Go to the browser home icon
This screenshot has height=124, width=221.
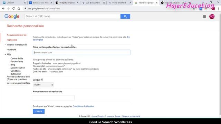19,9
